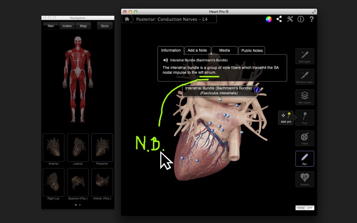This screenshot has width=357, height=223.
Task: Toggle the Vessels display
Action: coord(305,179)
